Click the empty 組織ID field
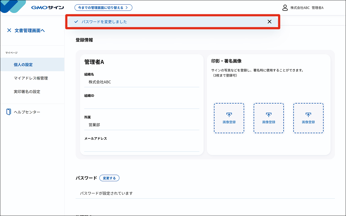The width and height of the screenshot is (346, 216). [x=142, y=104]
